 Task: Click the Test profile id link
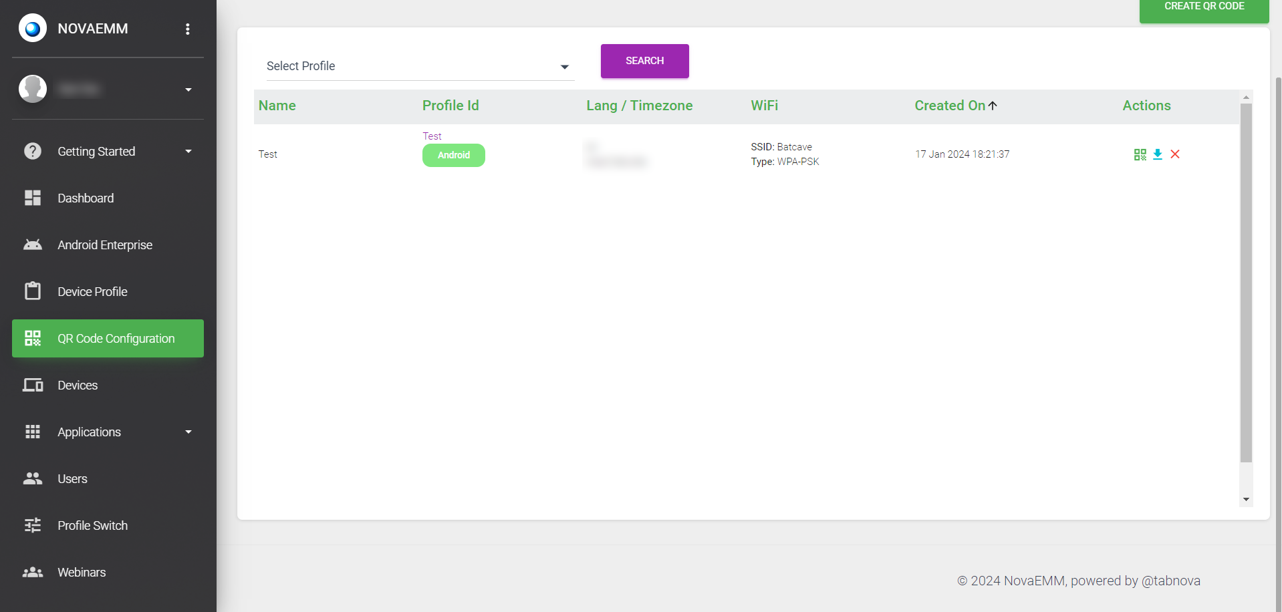[432, 136]
